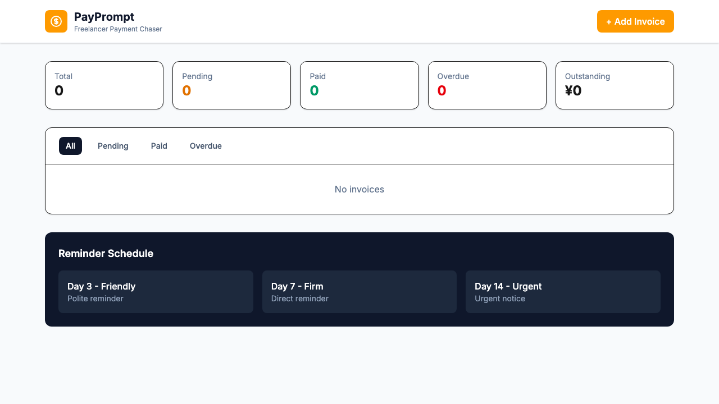Open the Paid invoices filter
Viewport: 719px width, 404px height.
(x=159, y=146)
